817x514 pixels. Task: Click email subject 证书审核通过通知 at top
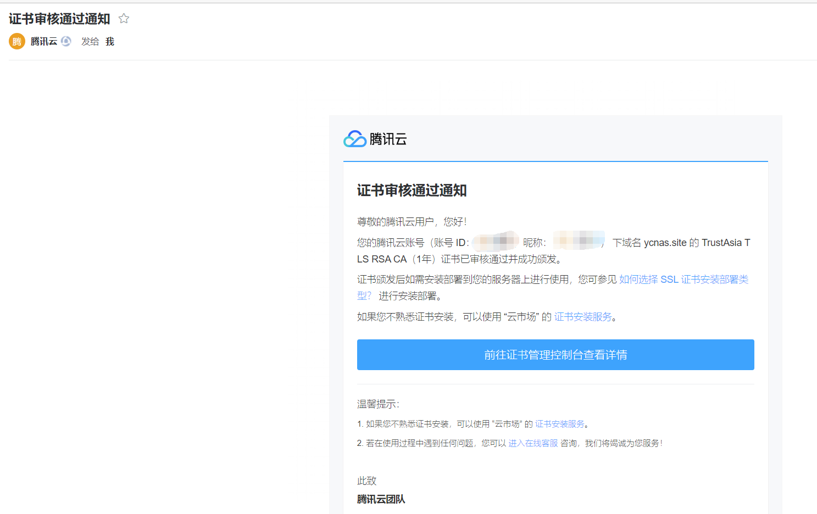click(x=59, y=19)
